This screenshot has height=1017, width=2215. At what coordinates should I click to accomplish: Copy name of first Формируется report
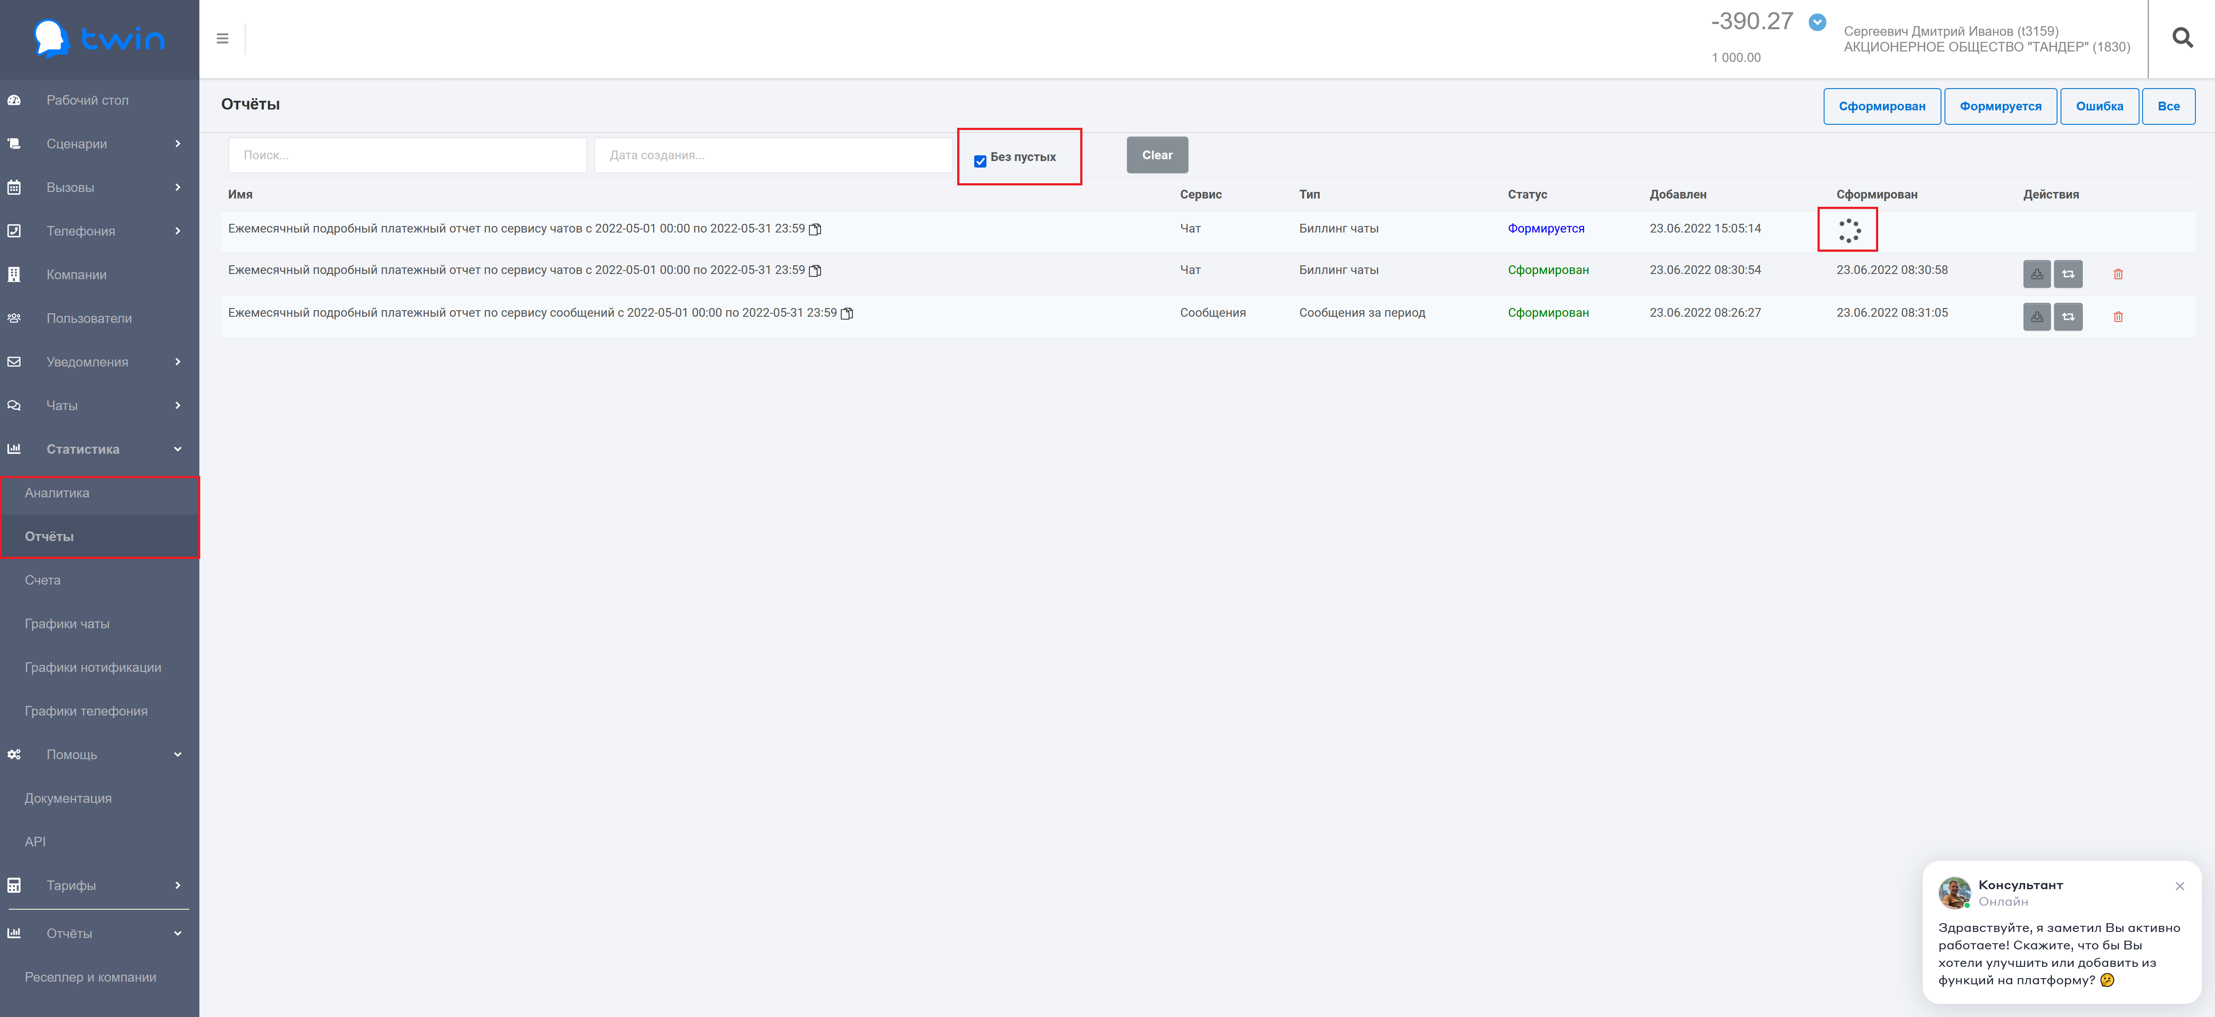click(815, 229)
